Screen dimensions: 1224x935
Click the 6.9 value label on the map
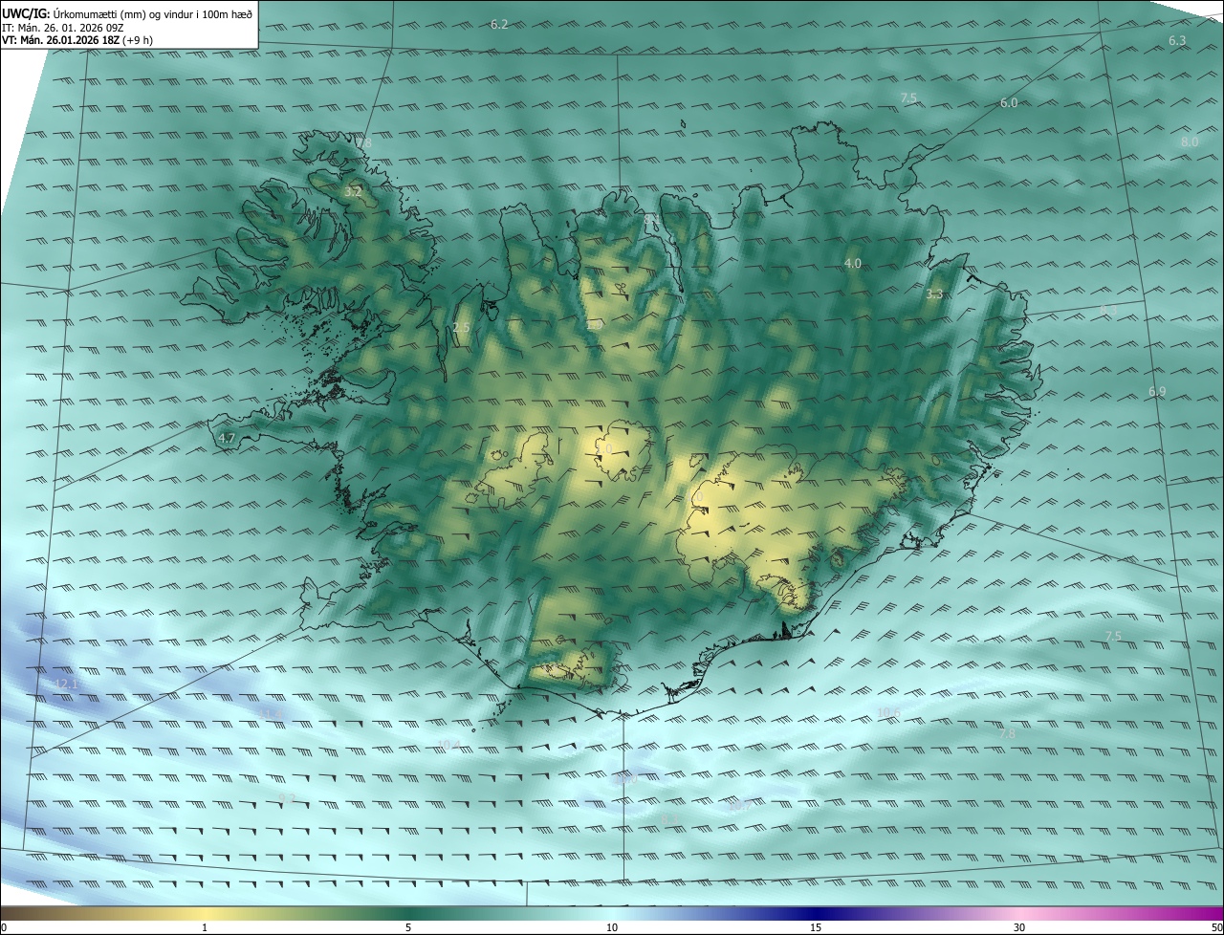click(x=1157, y=392)
